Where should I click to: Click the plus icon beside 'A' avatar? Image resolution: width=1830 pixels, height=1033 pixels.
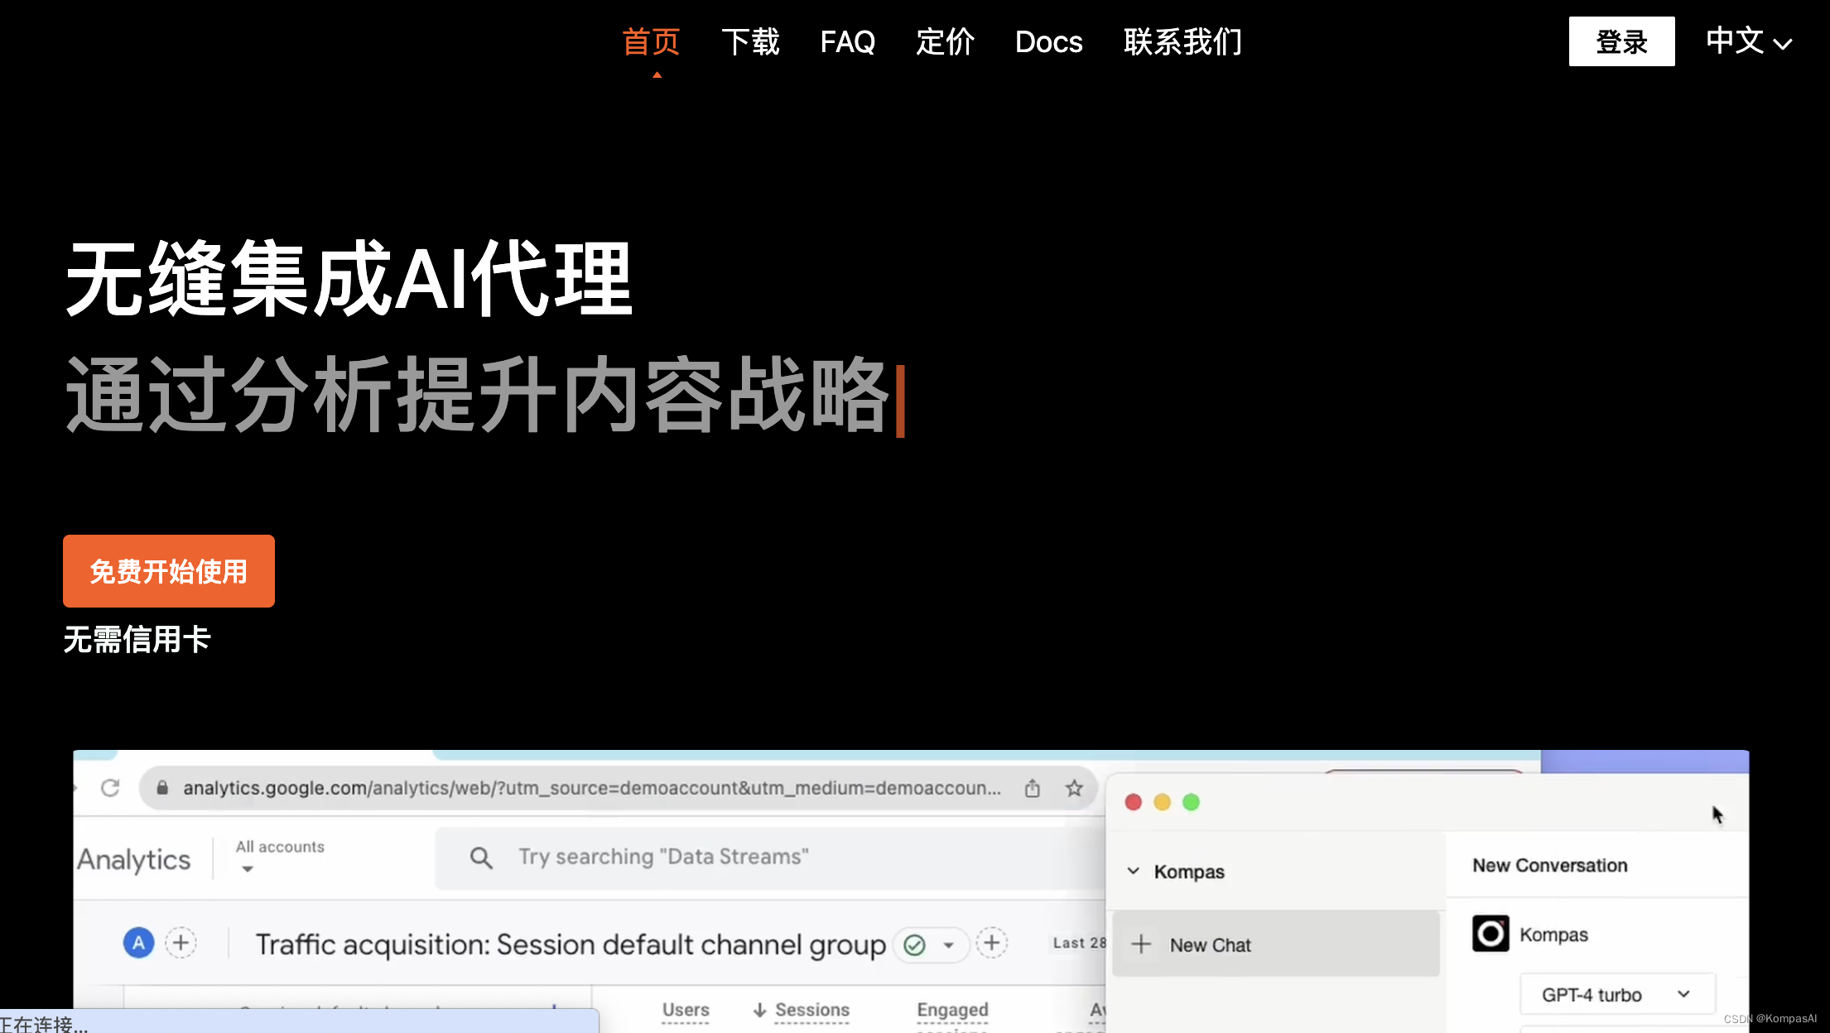coord(181,943)
